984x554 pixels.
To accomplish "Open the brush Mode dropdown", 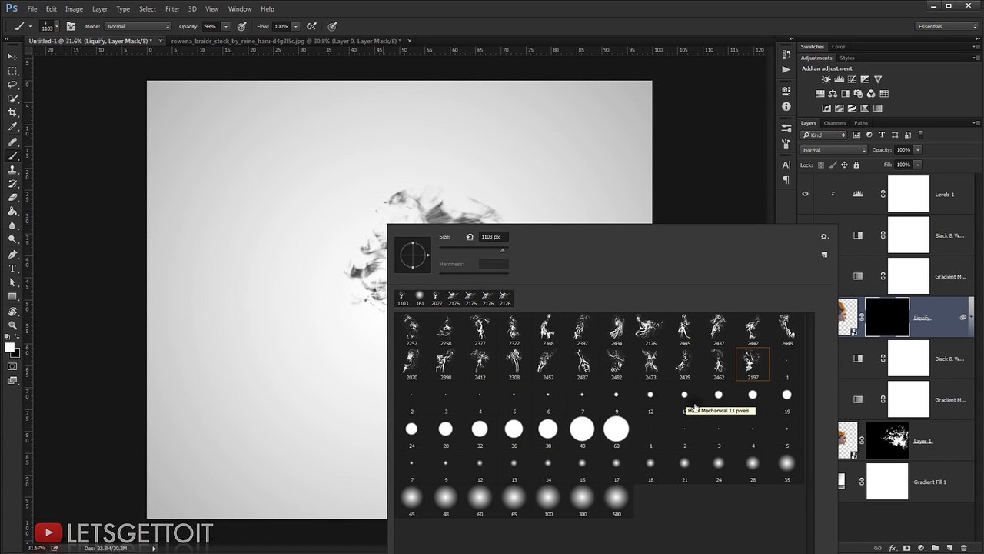I will click(138, 26).
